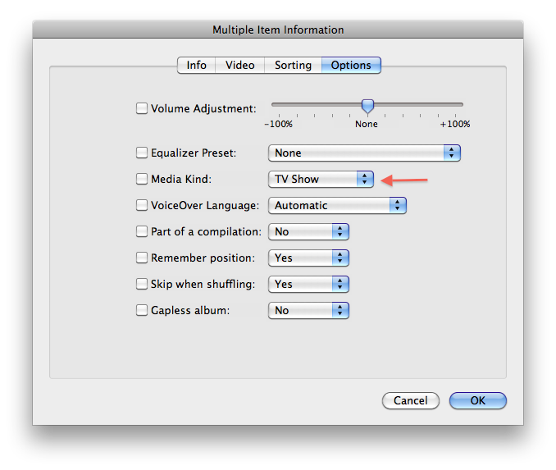Screen dimensions: 556x470
Task: Enable the Part of a compilation checkbox
Action: 142,231
